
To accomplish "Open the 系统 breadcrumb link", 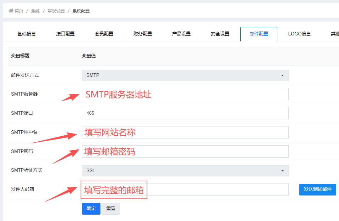I will tap(35, 11).
